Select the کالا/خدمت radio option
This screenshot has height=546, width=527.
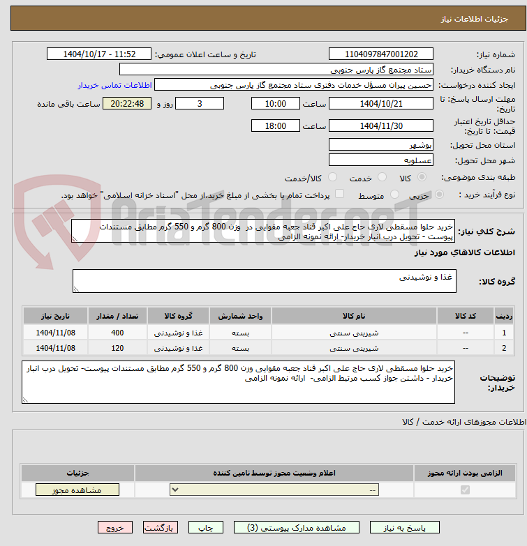click(332, 177)
